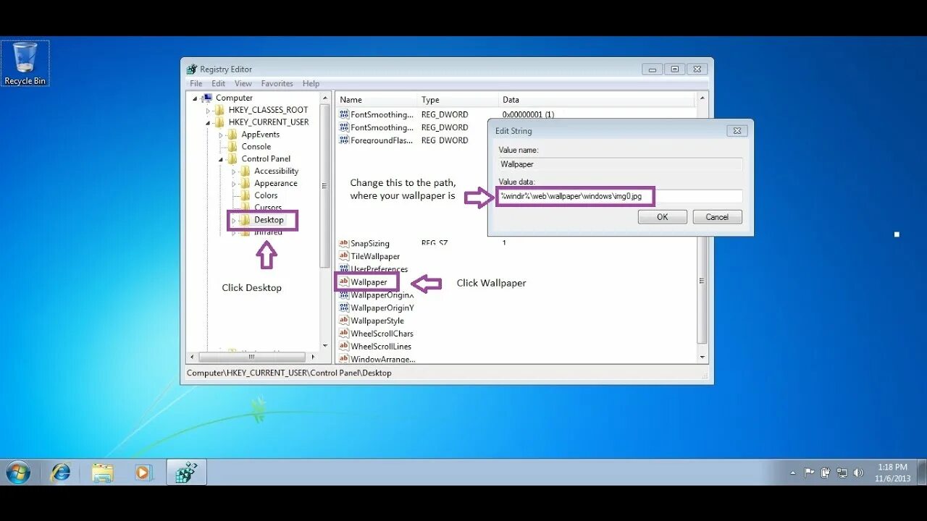This screenshot has width=927, height=521.
Task: Click the AppEvents folder icon
Action: (232, 135)
